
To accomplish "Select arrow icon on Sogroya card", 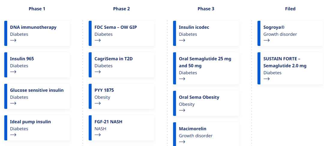I will pos(267,40).
